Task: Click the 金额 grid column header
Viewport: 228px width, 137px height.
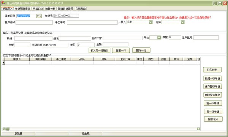Action: tap(190, 59)
